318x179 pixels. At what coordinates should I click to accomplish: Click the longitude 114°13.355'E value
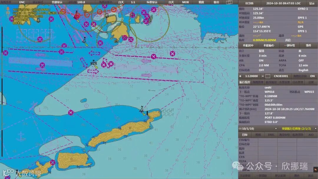[262, 31]
